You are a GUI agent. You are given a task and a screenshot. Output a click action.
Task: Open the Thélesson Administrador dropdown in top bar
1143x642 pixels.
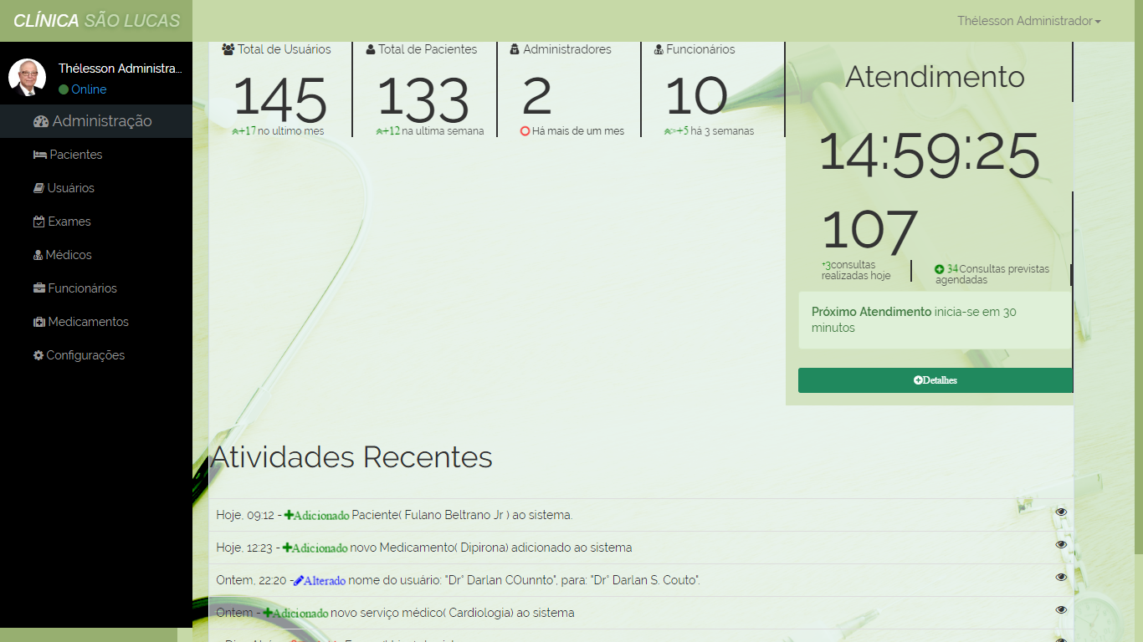click(x=1029, y=21)
